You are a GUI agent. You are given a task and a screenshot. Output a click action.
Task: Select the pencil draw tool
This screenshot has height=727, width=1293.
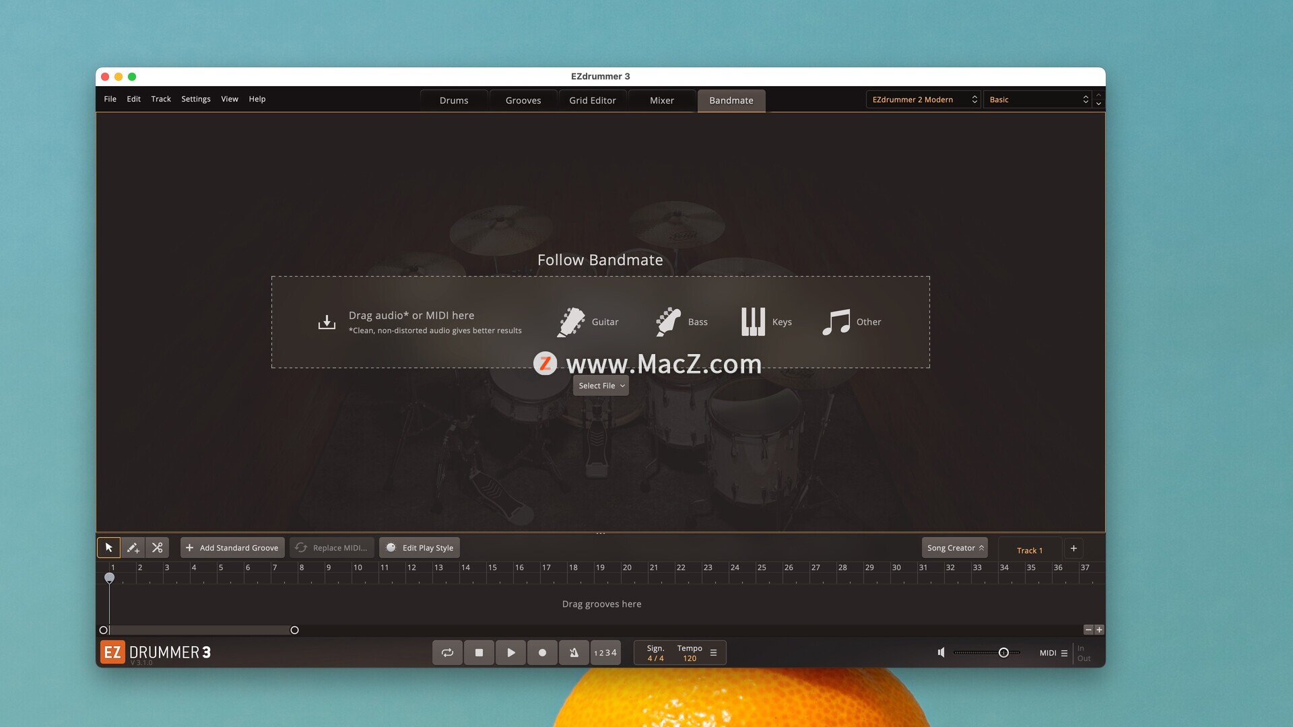[x=133, y=548]
